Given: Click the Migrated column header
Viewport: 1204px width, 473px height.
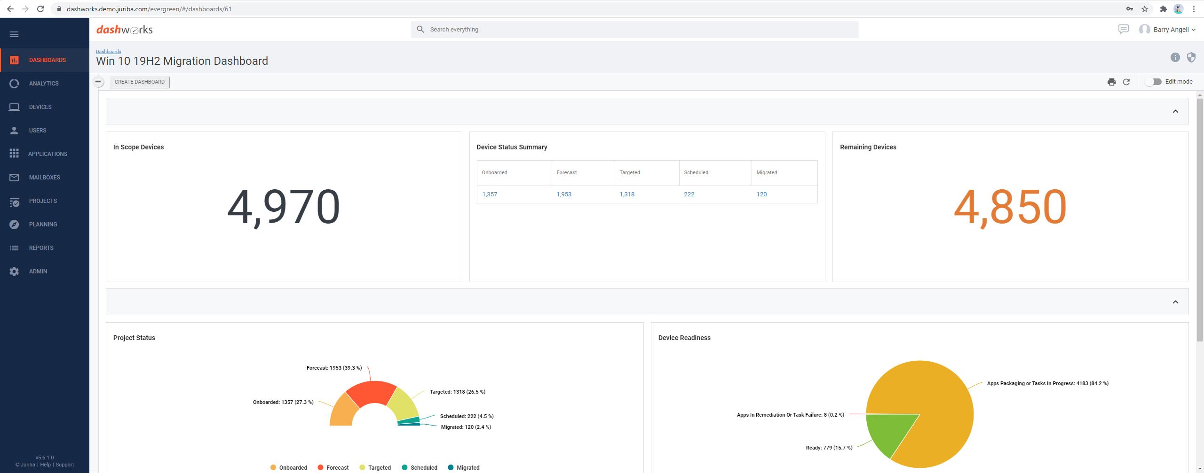Looking at the screenshot, I should click(x=784, y=173).
